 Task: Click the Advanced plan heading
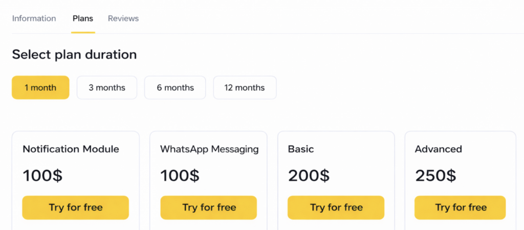439,149
